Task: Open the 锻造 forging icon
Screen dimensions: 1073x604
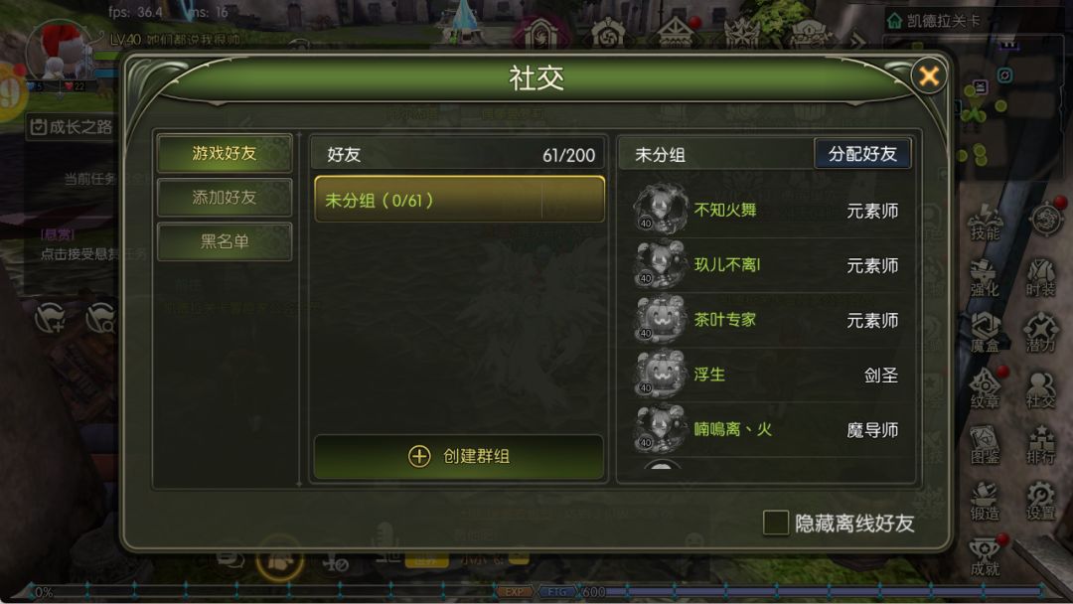Action: (x=985, y=500)
